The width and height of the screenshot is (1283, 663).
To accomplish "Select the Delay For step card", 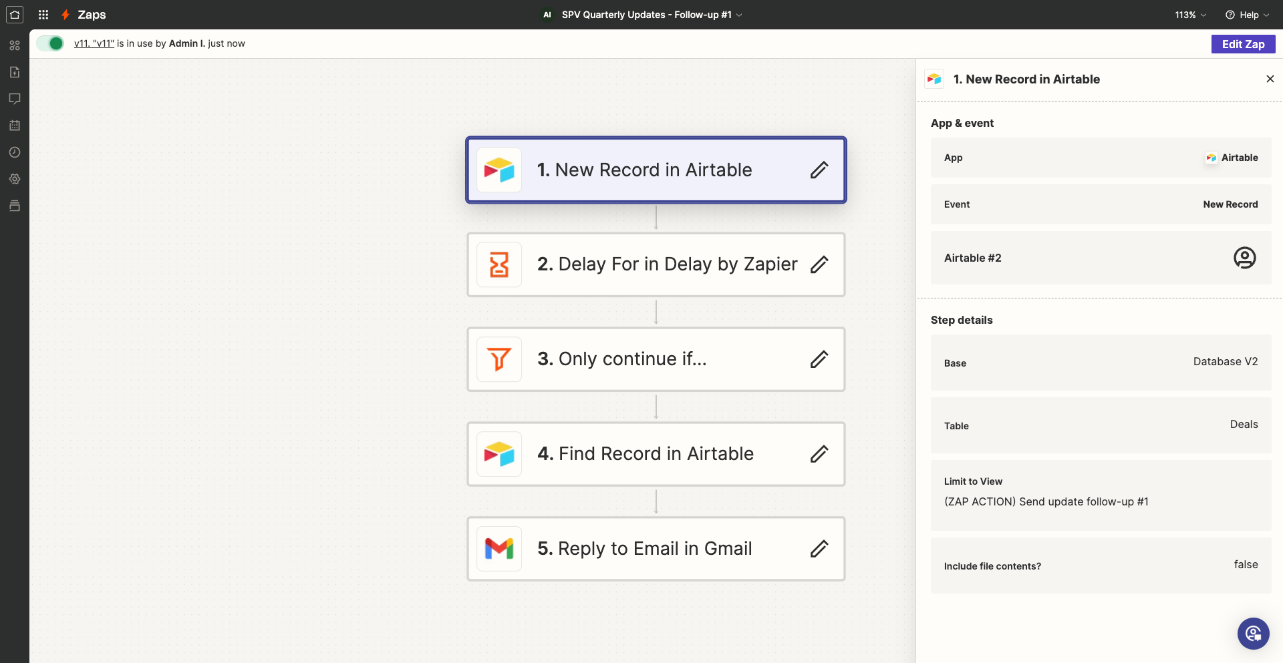I will coord(656,264).
